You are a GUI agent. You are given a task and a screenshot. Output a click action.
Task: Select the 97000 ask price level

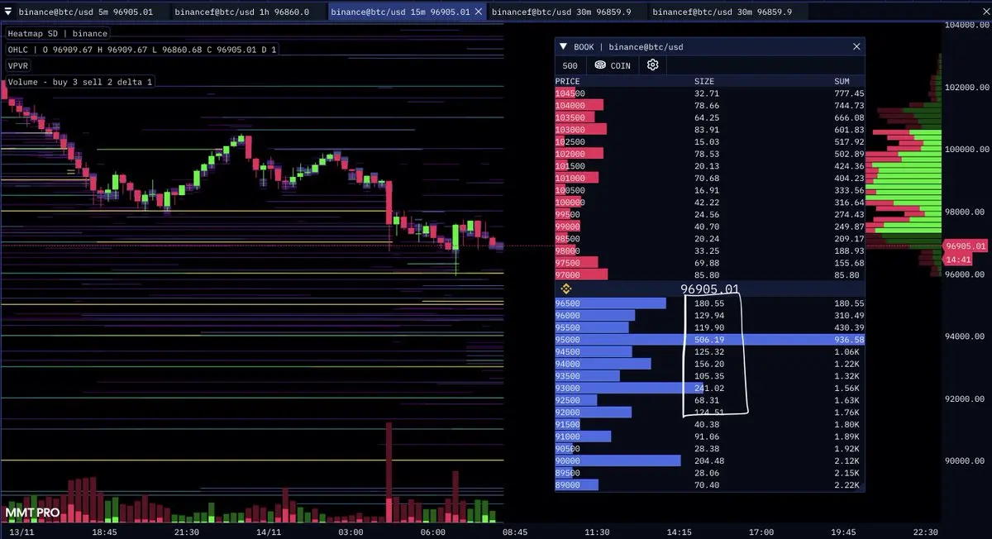point(709,274)
